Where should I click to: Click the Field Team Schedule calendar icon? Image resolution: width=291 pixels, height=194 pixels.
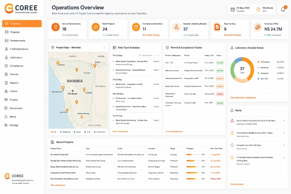[x=114, y=47]
